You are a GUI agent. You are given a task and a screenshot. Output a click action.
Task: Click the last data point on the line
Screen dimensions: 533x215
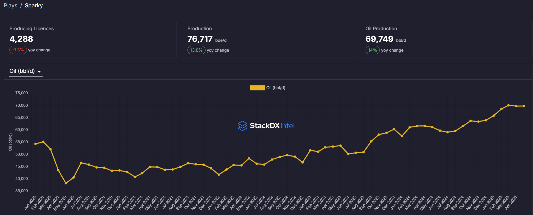(524, 106)
